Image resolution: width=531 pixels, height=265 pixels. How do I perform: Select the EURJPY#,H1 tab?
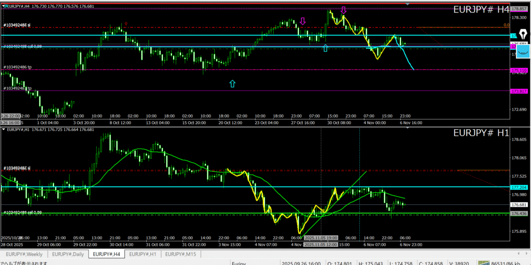click(142, 254)
